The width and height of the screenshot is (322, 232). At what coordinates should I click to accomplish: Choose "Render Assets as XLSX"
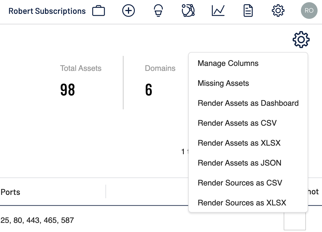click(x=239, y=143)
